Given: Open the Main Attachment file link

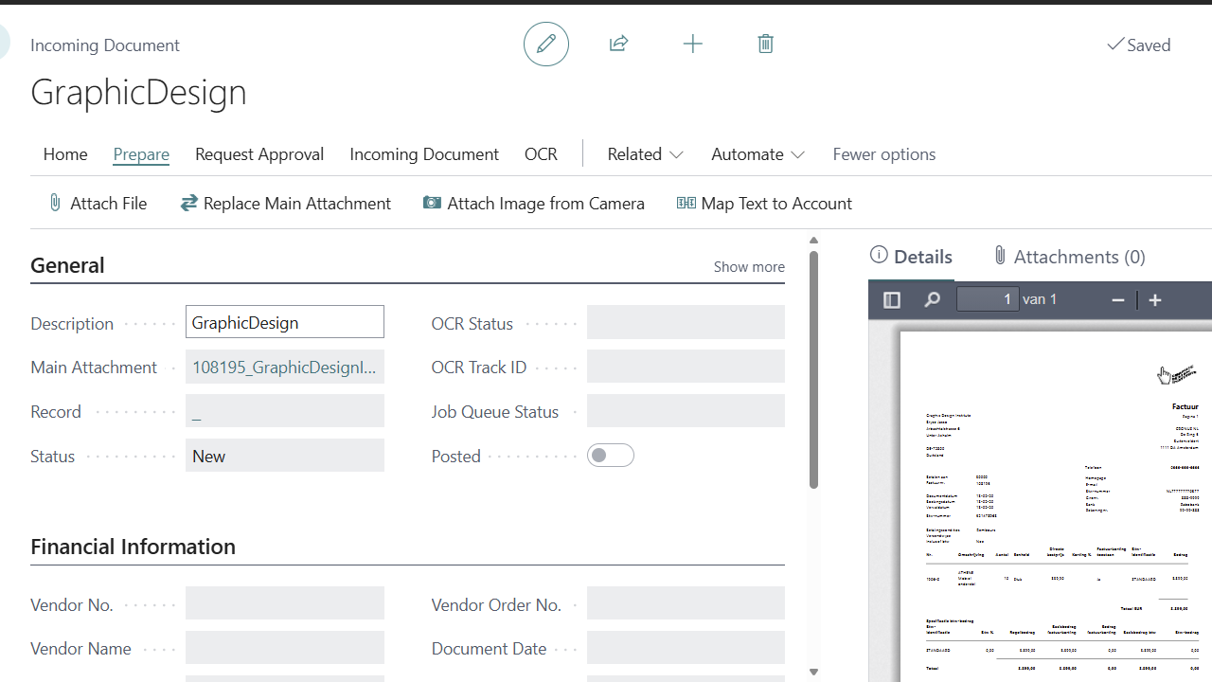Looking at the screenshot, I should tap(285, 367).
